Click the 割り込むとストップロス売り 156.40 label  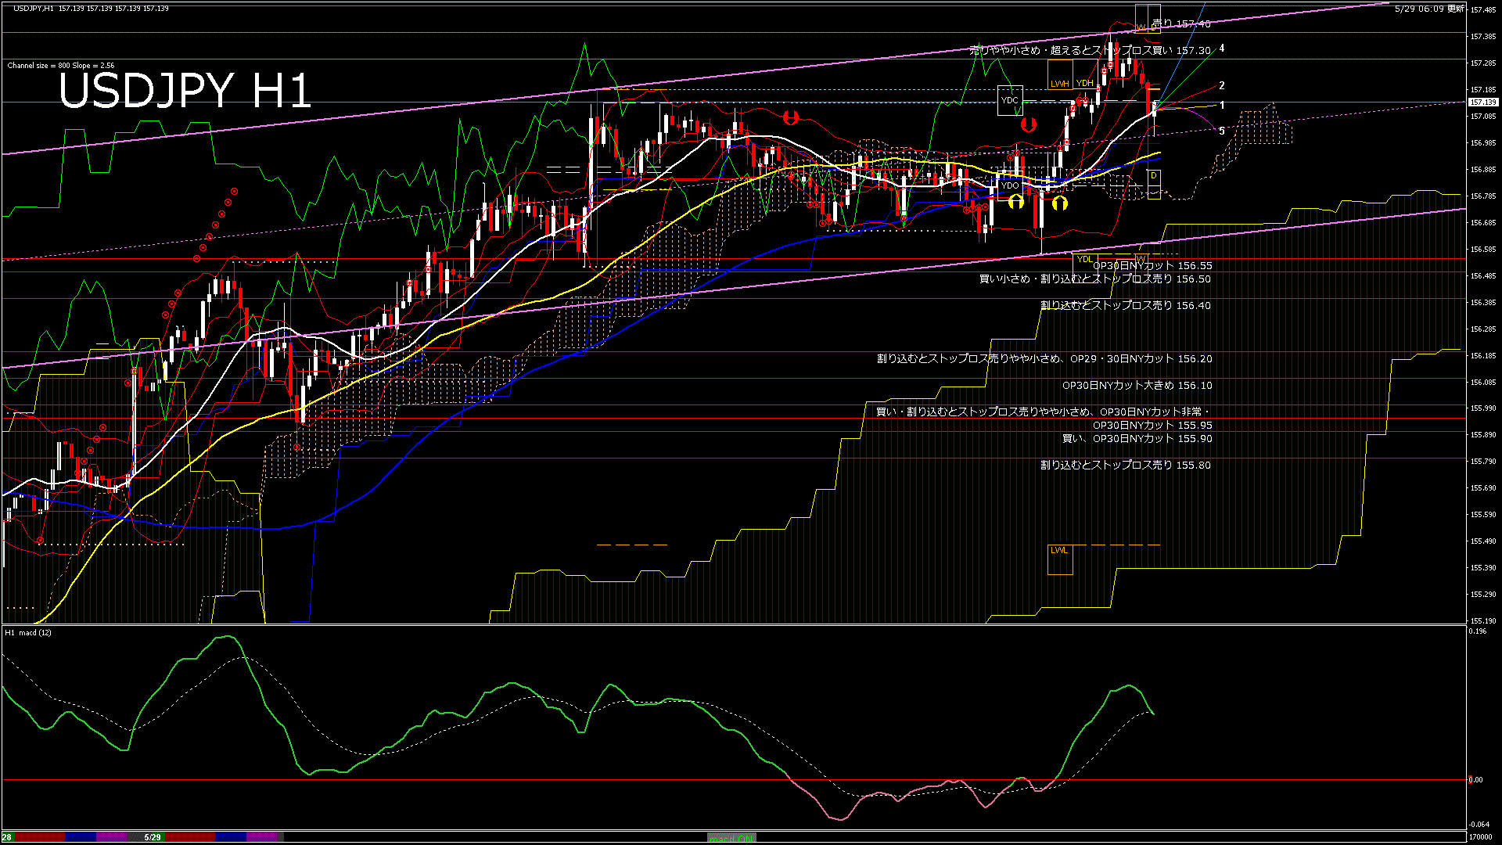tap(1125, 306)
